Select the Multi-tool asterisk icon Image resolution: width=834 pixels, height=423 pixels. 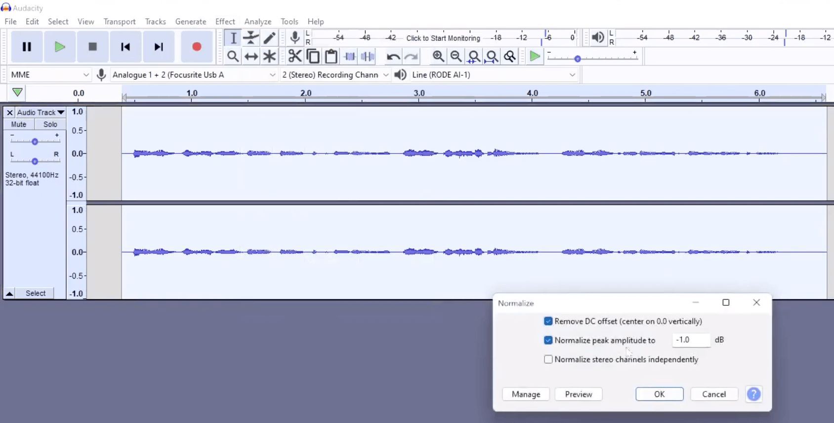[x=269, y=56]
